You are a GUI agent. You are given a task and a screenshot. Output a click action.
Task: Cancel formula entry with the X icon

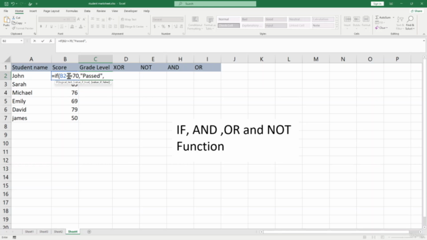[x=35, y=41]
